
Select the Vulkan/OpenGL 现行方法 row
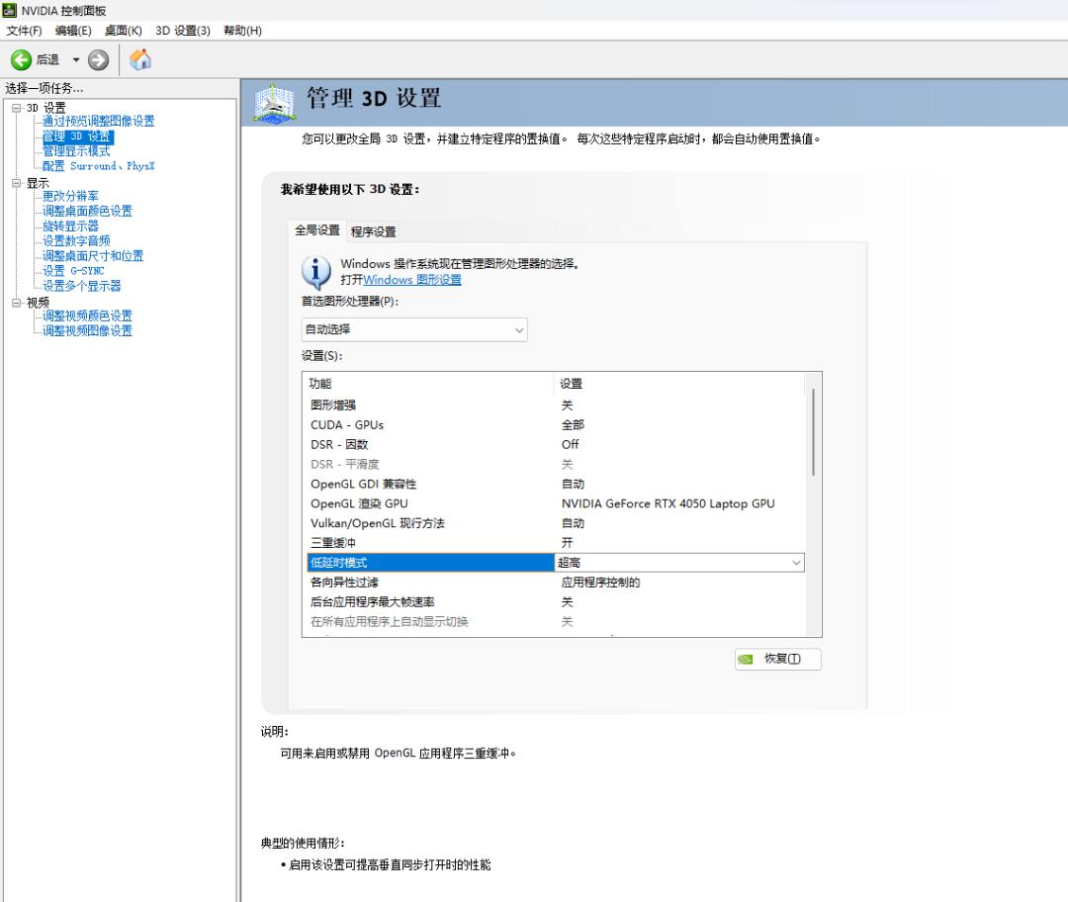(x=556, y=524)
